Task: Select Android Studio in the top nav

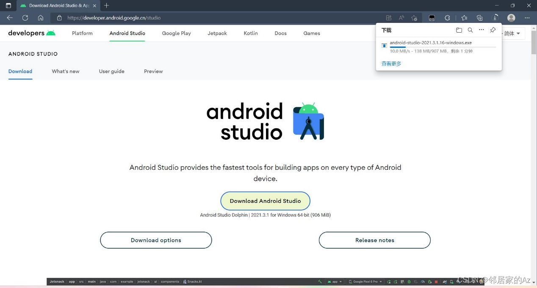Action: pyautogui.click(x=127, y=33)
